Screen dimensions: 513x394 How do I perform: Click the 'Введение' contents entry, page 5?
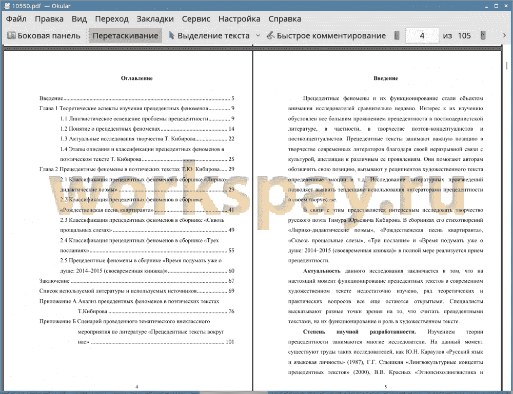137,98
